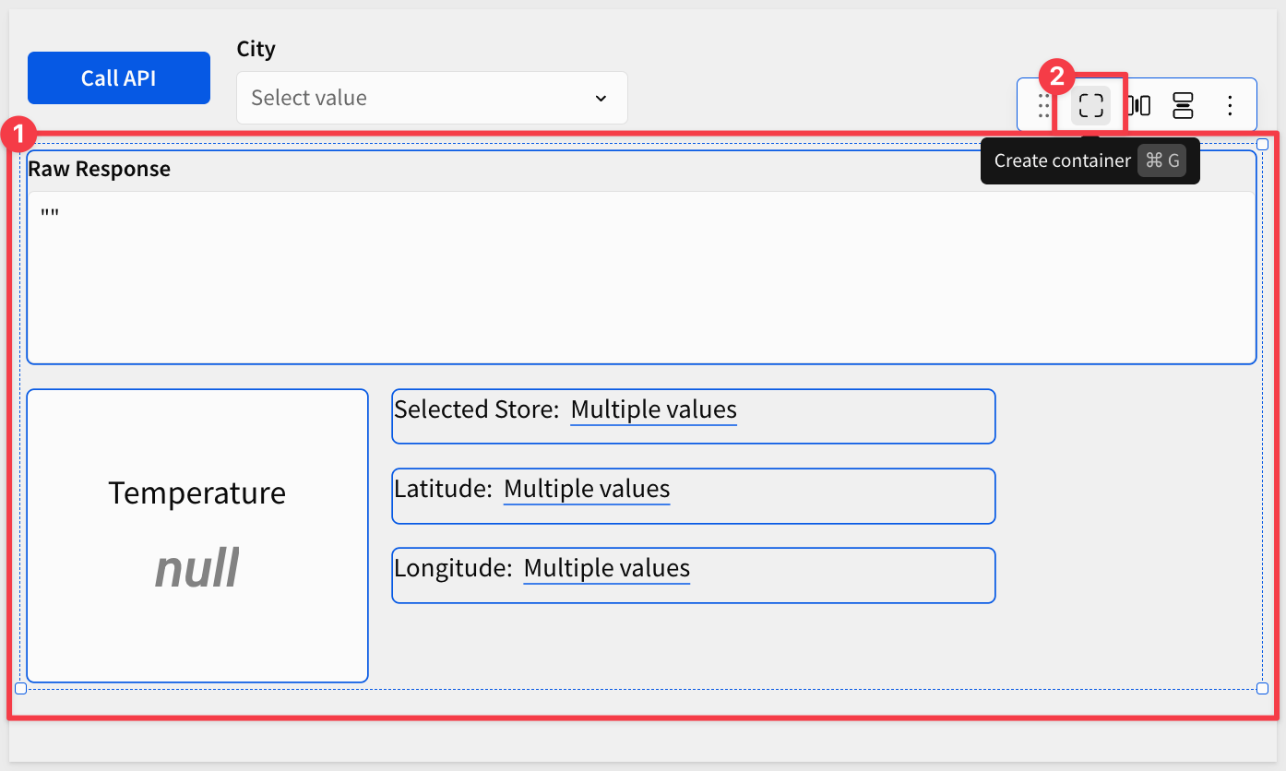The image size is (1286, 771).
Task: Click the top-right selection resize handle
Action: coord(1262,144)
